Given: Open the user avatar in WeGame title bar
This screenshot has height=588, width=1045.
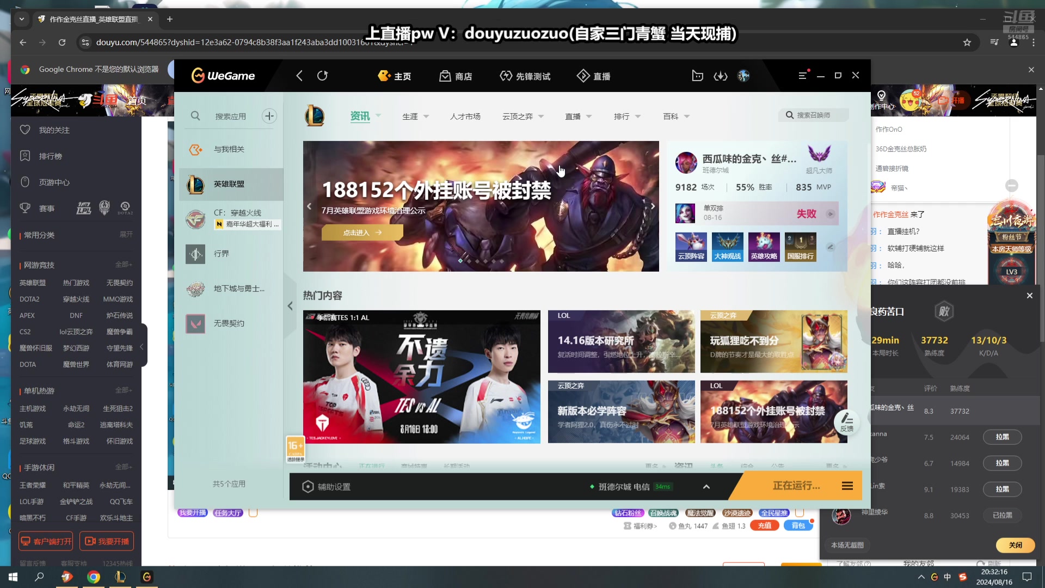Looking at the screenshot, I should click(x=743, y=76).
